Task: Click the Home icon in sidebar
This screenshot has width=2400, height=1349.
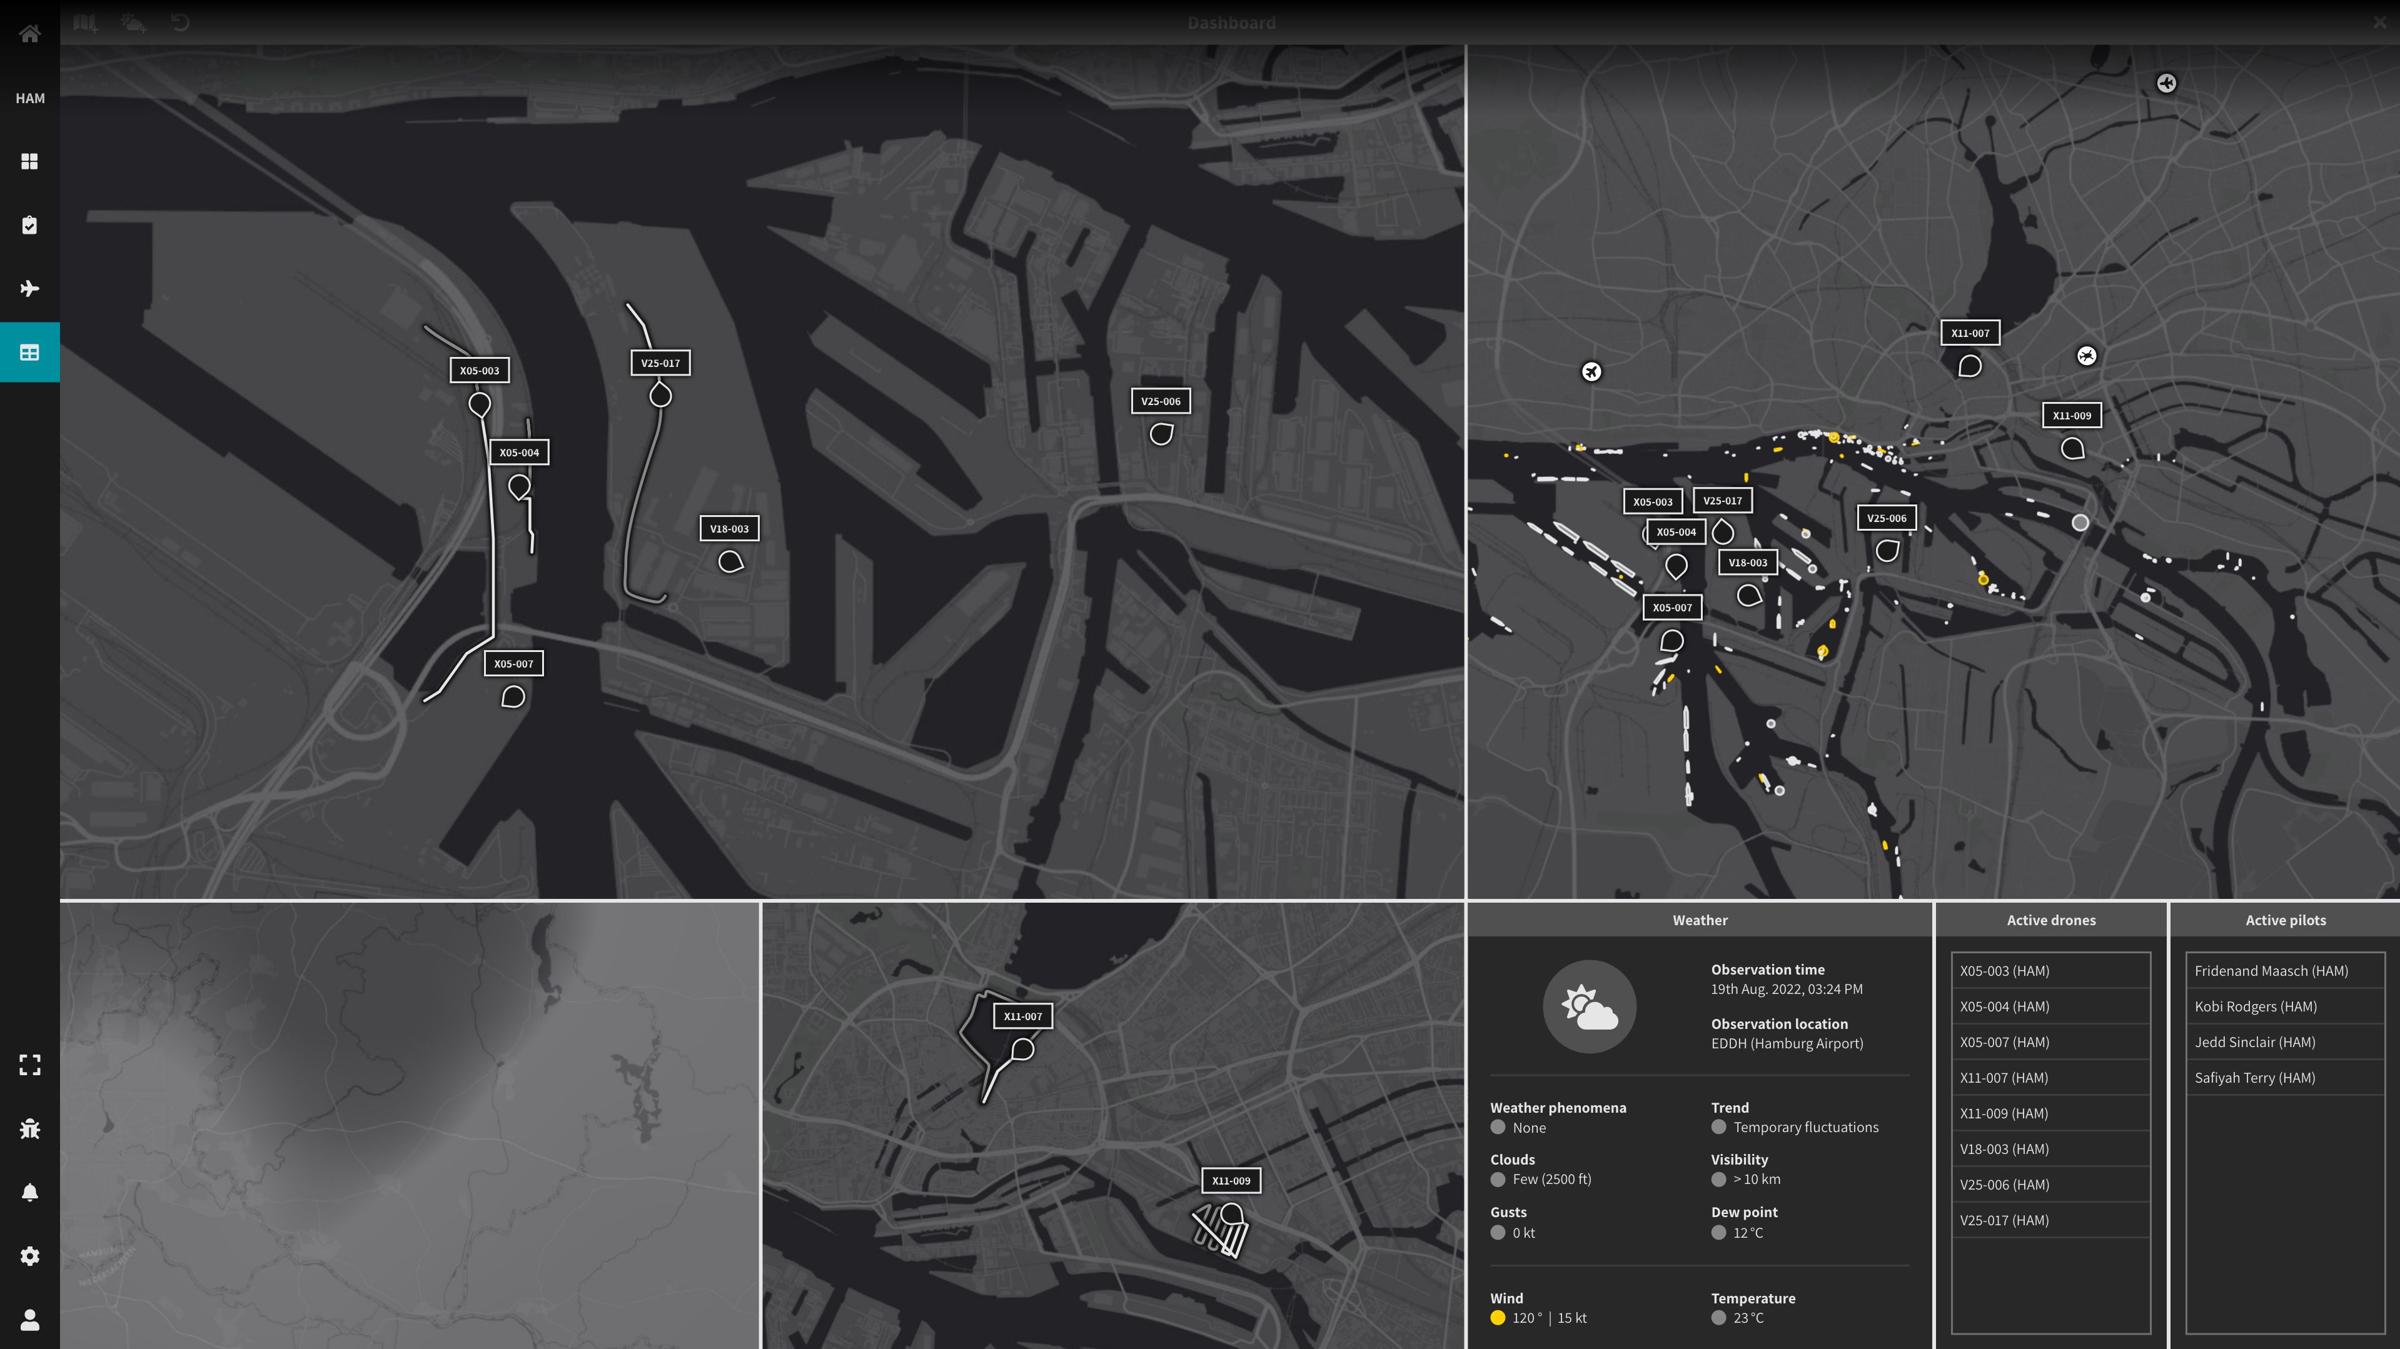Action: (30, 34)
